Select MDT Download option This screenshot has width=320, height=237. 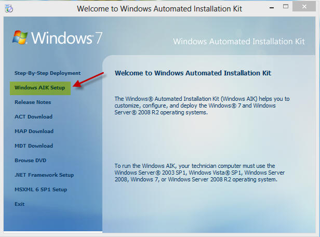pos(34,146)
